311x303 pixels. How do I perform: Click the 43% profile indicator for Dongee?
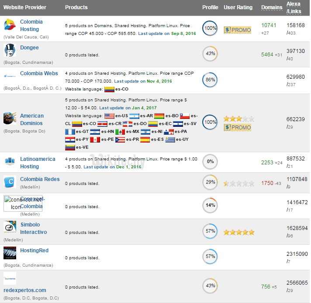pyautogui.click(x=210, y=53)
